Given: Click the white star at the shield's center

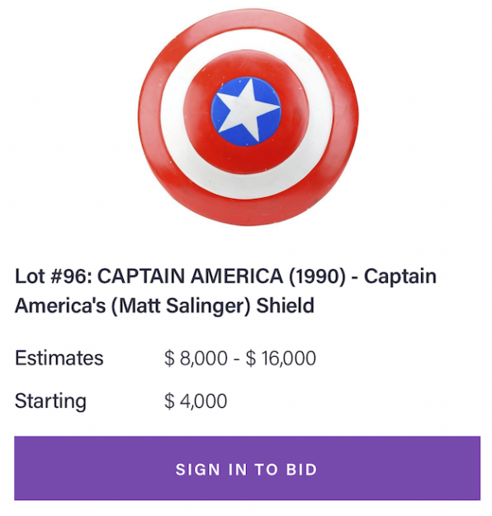Looking at the screenshot, I should (247, 110).
